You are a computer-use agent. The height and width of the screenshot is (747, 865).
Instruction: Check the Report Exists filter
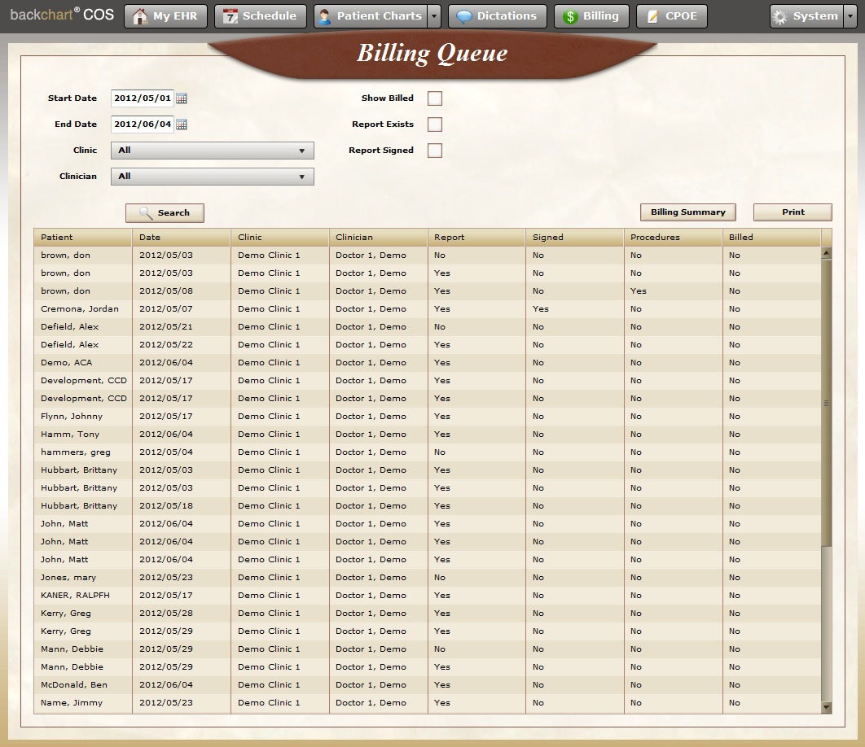(x=434, y=124)
